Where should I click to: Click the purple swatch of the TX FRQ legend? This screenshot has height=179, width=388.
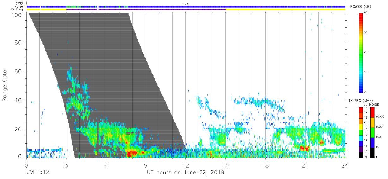pos(361,149)
